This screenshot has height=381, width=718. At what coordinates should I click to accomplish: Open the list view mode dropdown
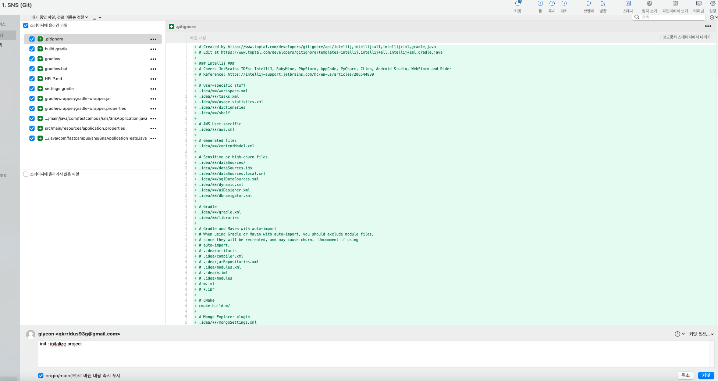(x=97, y=17)
